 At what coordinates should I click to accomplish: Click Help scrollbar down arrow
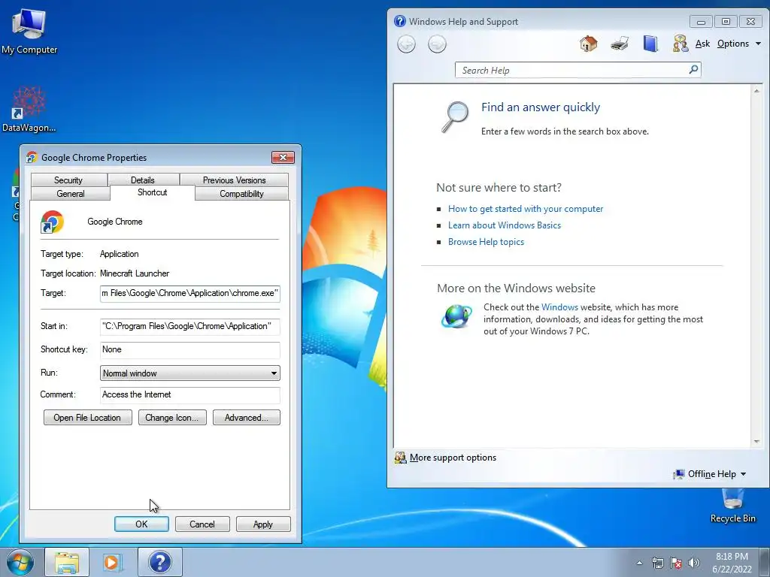coord(756,442)
